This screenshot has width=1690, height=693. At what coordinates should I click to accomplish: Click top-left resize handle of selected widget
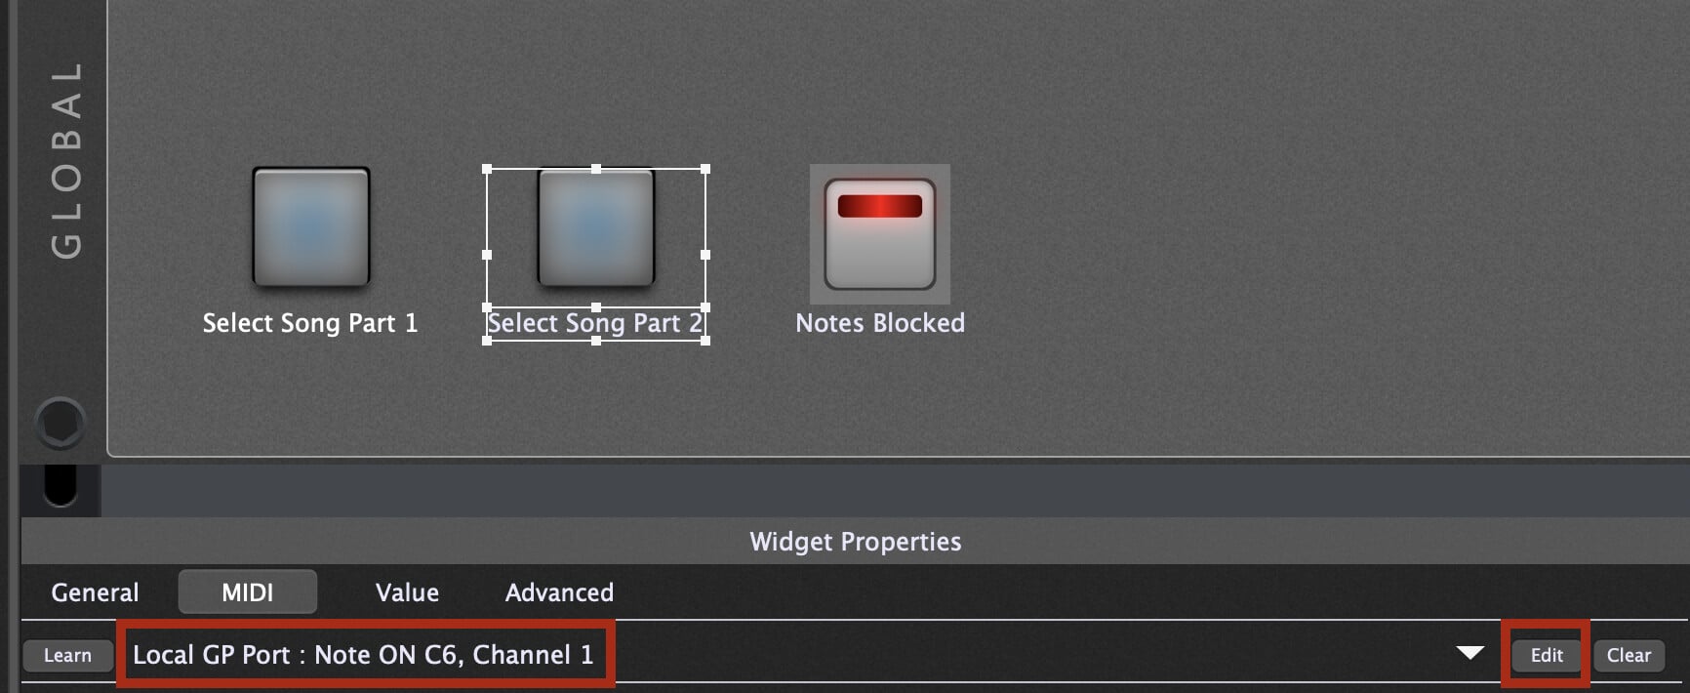pos(488,170)
